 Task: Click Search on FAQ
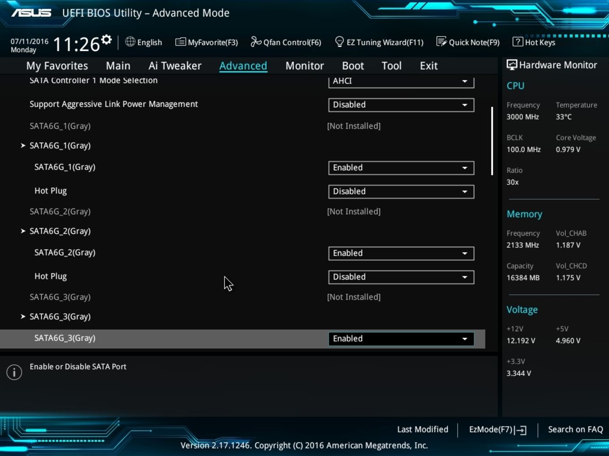pyautogui.click(x=575, y=429)
